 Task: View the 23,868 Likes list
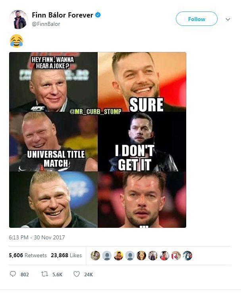(x=66, y=255)
